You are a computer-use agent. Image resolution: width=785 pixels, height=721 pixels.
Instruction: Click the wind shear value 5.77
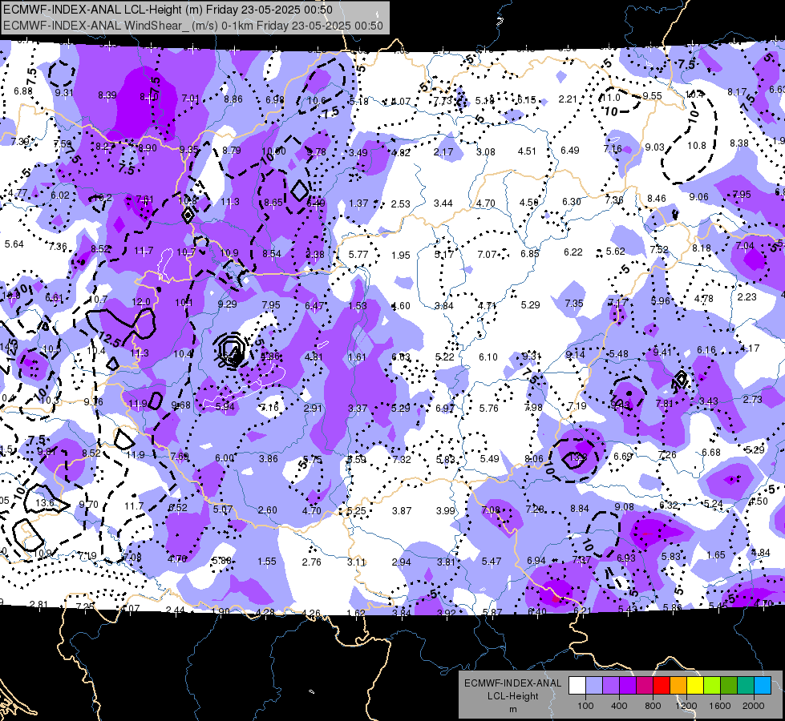358,254
